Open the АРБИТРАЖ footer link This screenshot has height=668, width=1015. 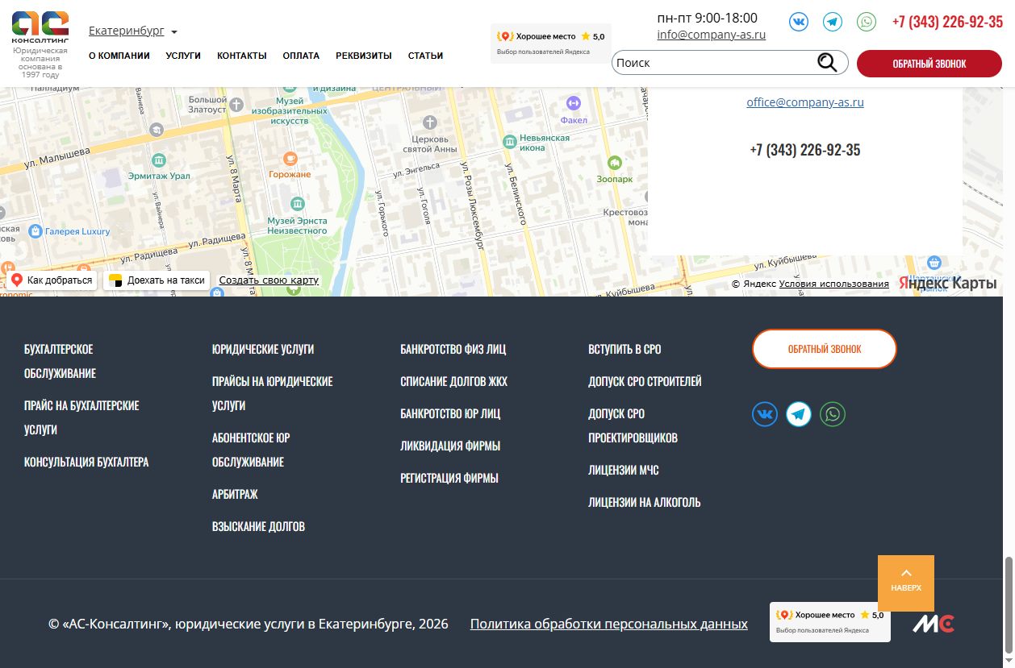[x=235, y=494]
